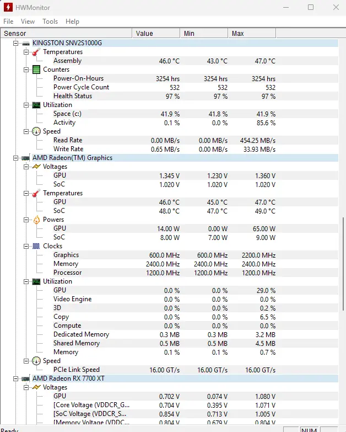Click the 65.00 W max GPU power value
Image resolution: width=346 pixels, height=432 pixels.
(x=264, y=228)
